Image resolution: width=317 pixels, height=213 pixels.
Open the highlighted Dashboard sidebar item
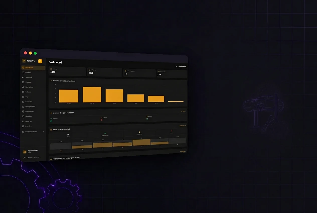click(33, 68)
